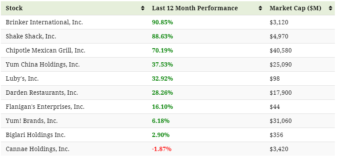337x157 pixels.
Task: Select Yum! Brands, Inc. stock
Action: [x=32, y=121]
